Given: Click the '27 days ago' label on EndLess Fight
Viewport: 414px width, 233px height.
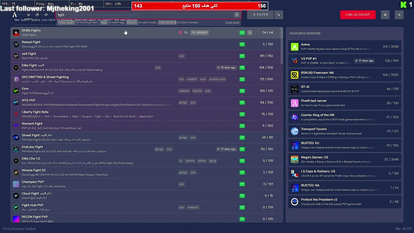Looking at the screenshot, I should (226, 149).
